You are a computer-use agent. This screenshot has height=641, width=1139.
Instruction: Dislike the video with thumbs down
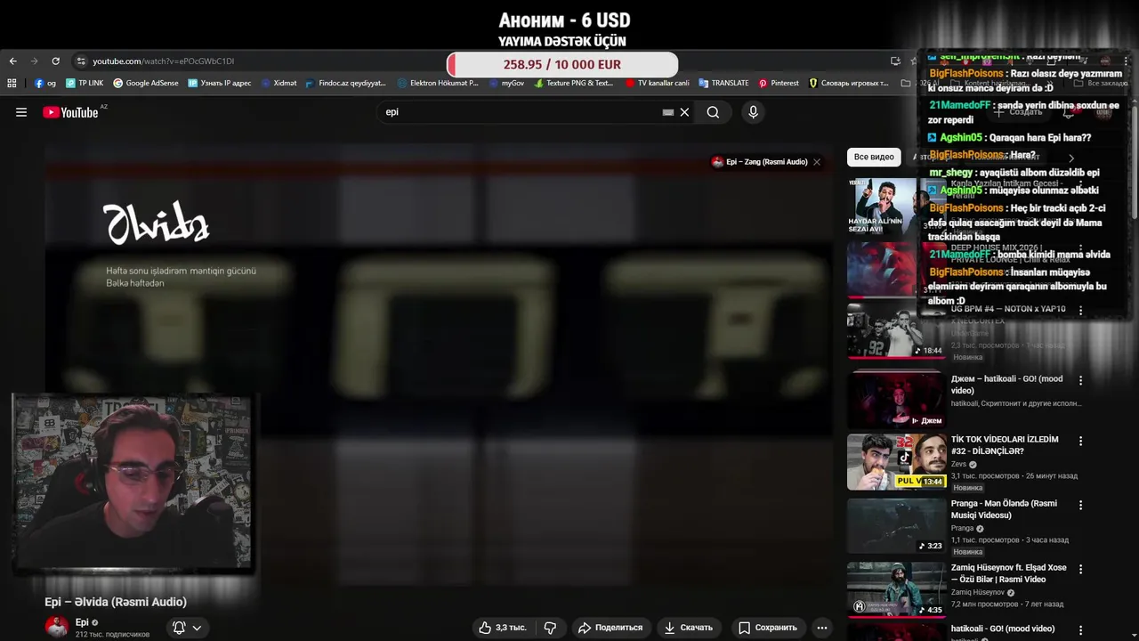click(550, 628)
